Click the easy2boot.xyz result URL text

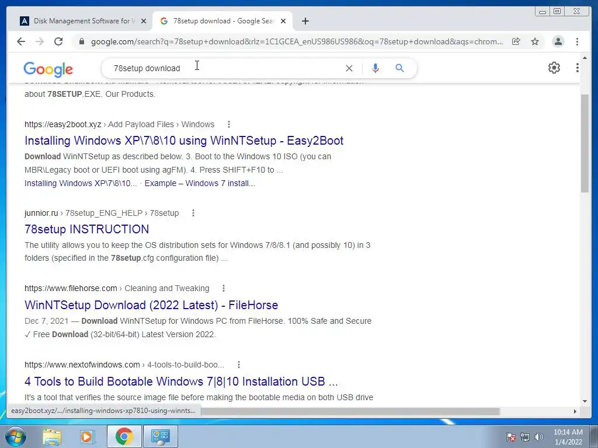click(63, 124)
